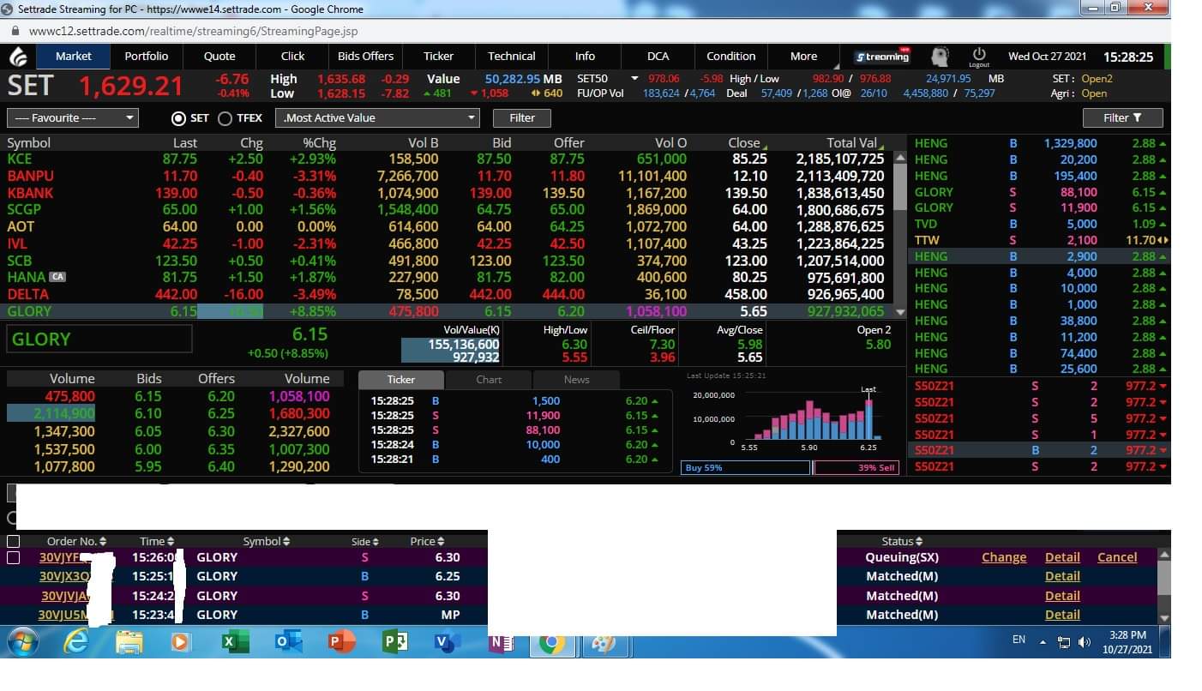The image size is (1202, 691).
Task: Sort orders by Side column
Action: [x=364, y=541]
